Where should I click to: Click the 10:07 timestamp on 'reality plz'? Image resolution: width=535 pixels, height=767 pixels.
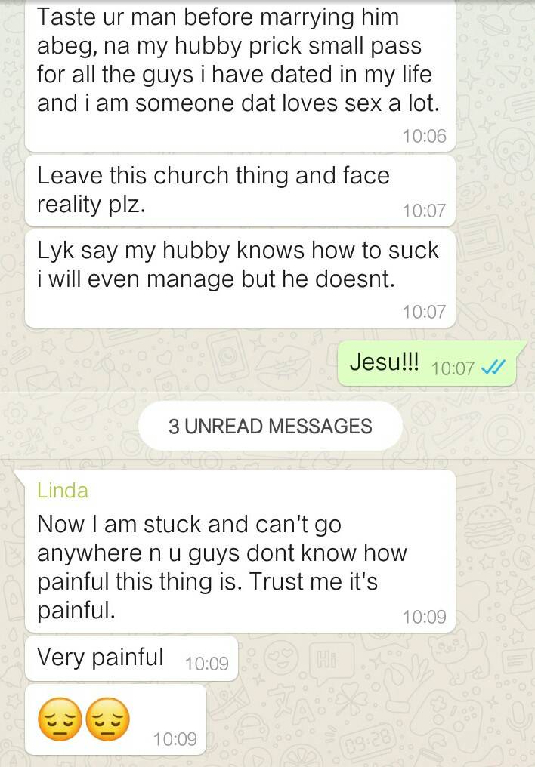425,211
